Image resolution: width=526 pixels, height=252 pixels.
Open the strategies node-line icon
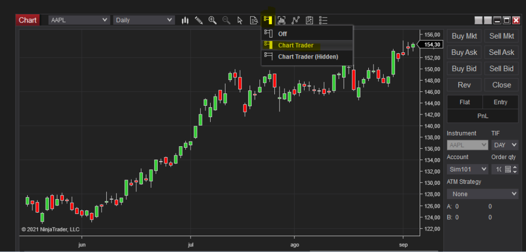295,21
